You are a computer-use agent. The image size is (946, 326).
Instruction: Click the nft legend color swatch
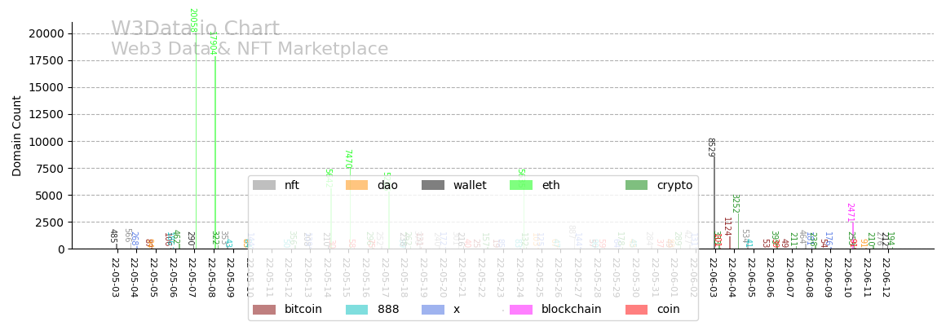click(x=264, y=185)
